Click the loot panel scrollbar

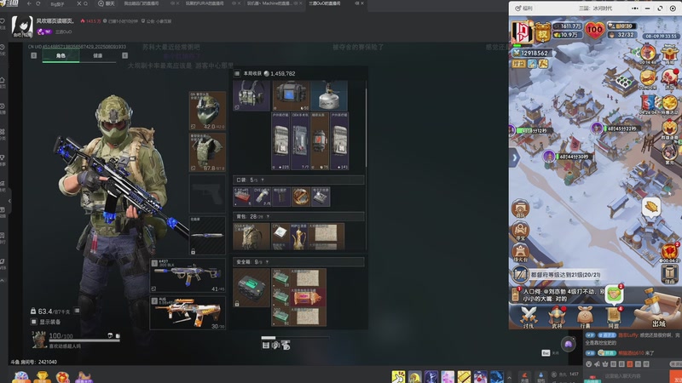pyautogui.click(x=366, y=129)
